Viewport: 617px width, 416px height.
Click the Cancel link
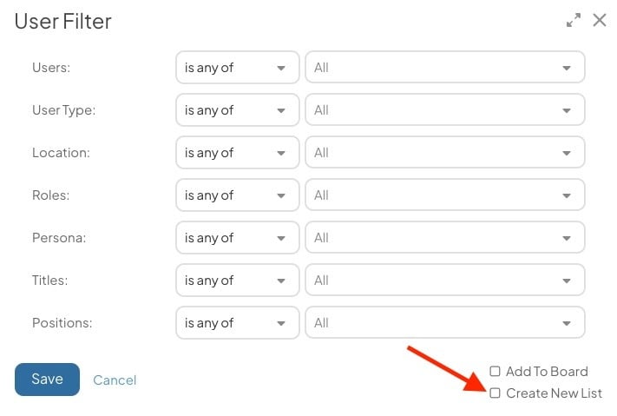click(115, 380)
